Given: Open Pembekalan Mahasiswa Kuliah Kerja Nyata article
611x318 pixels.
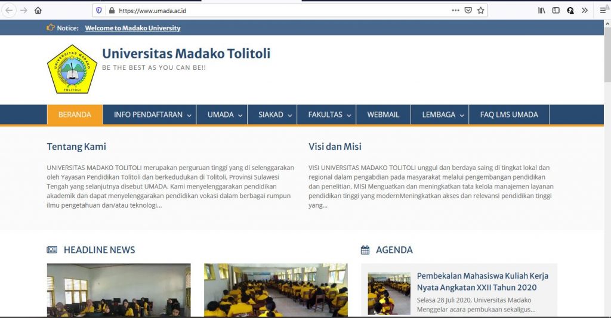Looking at the screenshot, I should 482,282.
